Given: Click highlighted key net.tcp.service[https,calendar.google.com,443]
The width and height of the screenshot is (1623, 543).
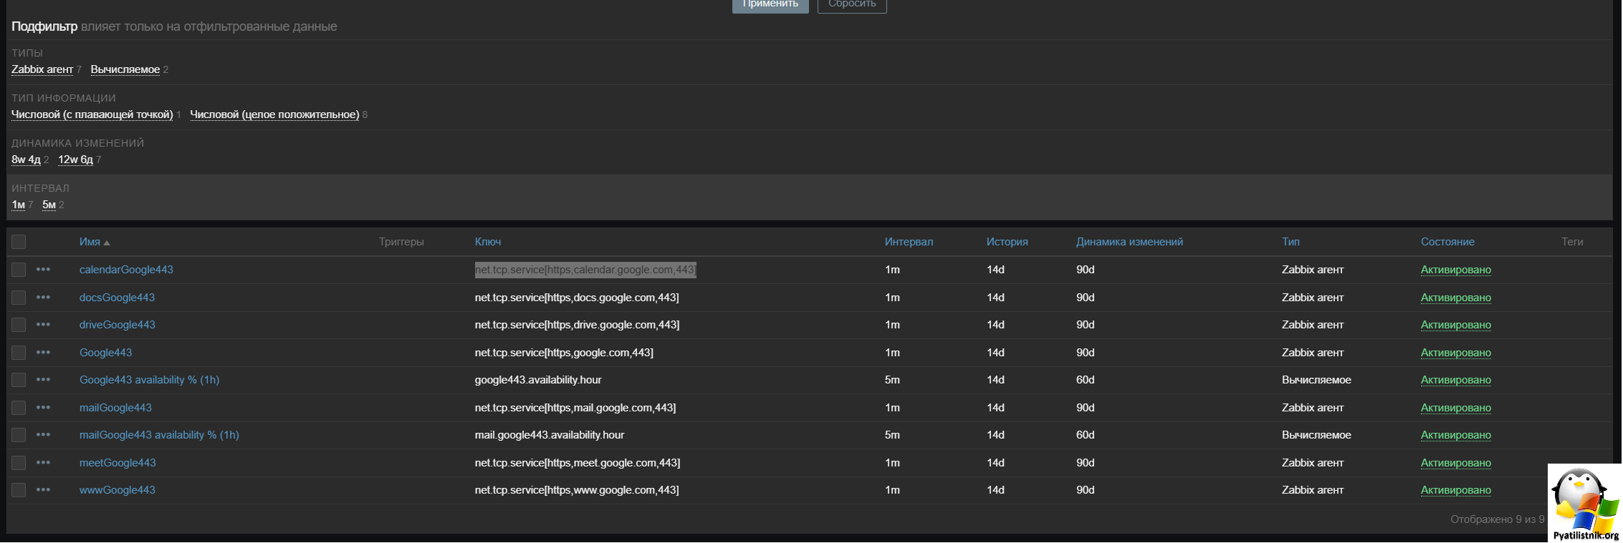Looking at the screenshot, I should 585,270.
